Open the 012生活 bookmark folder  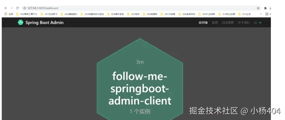coord(245,14)
